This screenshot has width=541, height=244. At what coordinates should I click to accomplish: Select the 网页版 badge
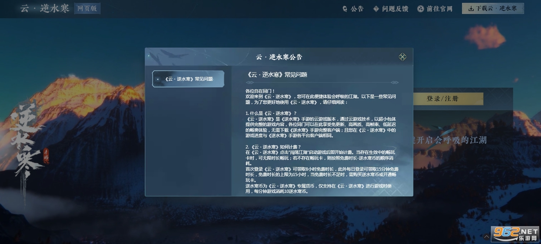point(87,9)
